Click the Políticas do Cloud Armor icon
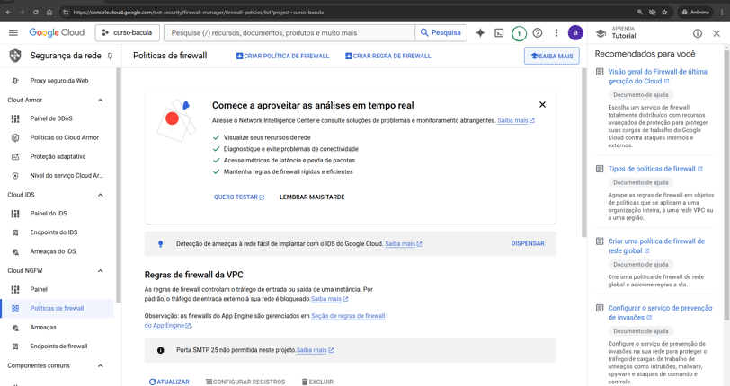Viewport: 730px width, 386px height. 15,137
